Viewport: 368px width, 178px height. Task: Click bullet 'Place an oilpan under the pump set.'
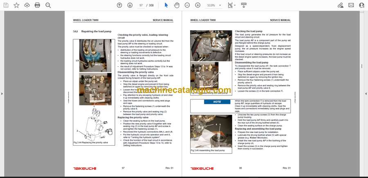[x=141, y=81]
